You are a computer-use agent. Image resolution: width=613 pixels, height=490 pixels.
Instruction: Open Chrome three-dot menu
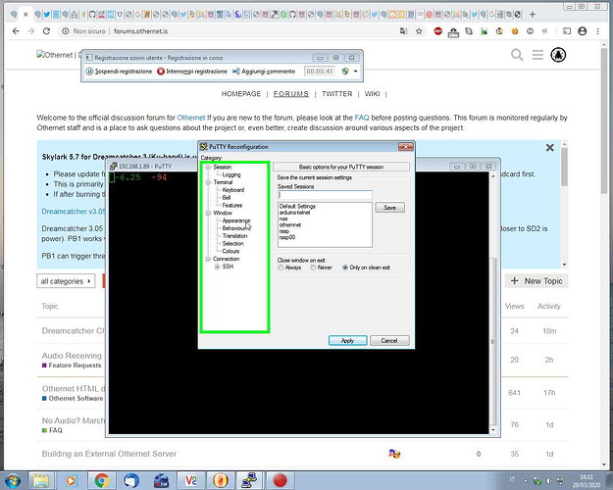pos(597,31)
